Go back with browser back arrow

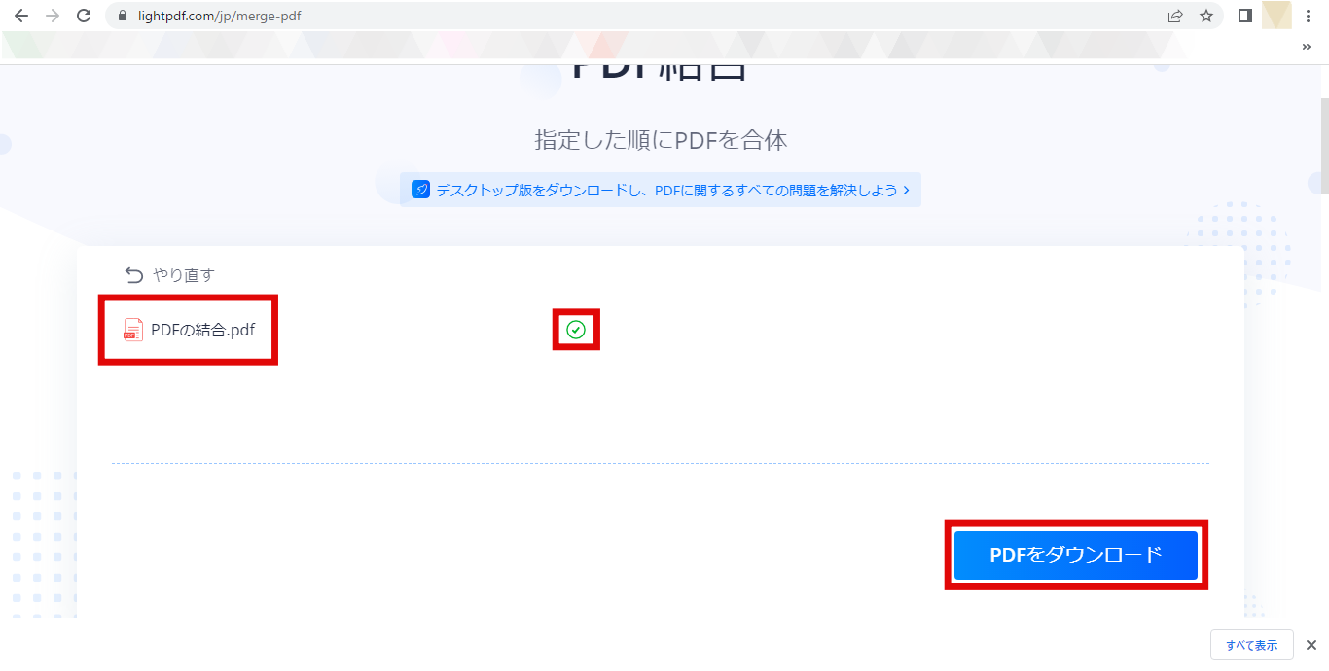coord(21,16)
